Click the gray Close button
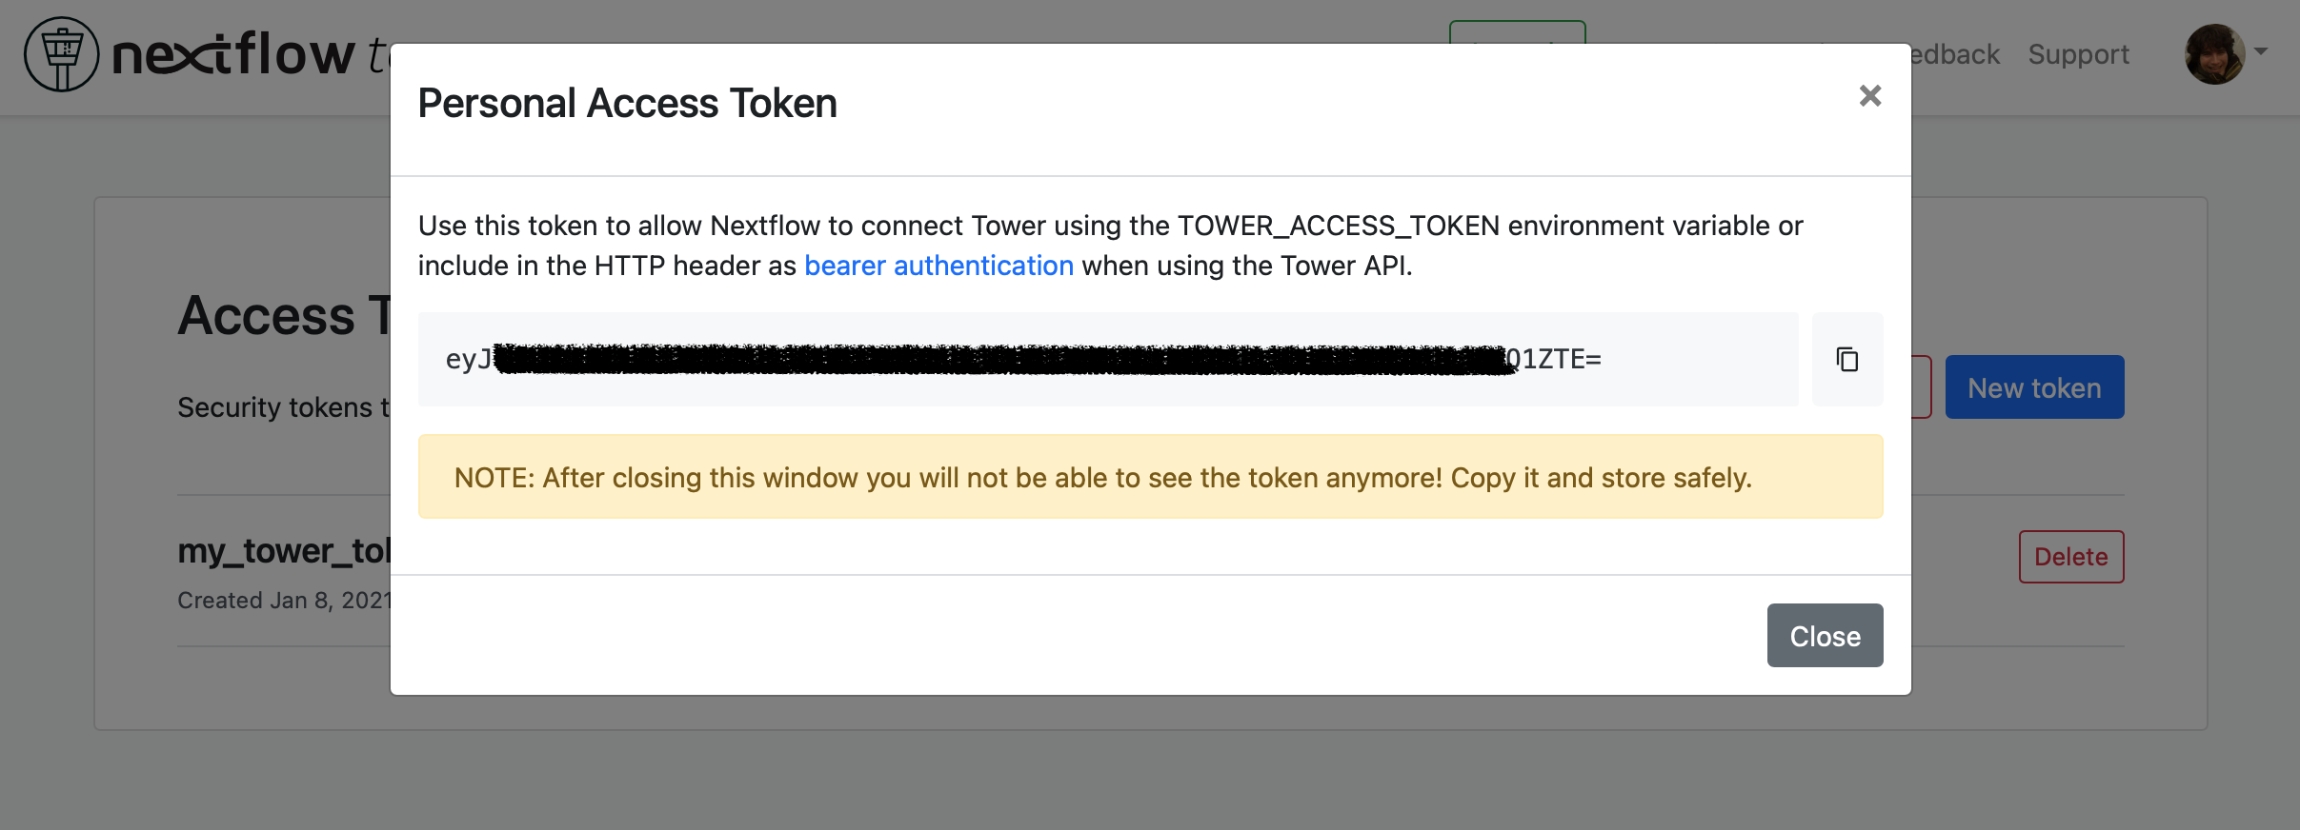The height and width of the screenshot is (830, 2300). click(1825, 635)
